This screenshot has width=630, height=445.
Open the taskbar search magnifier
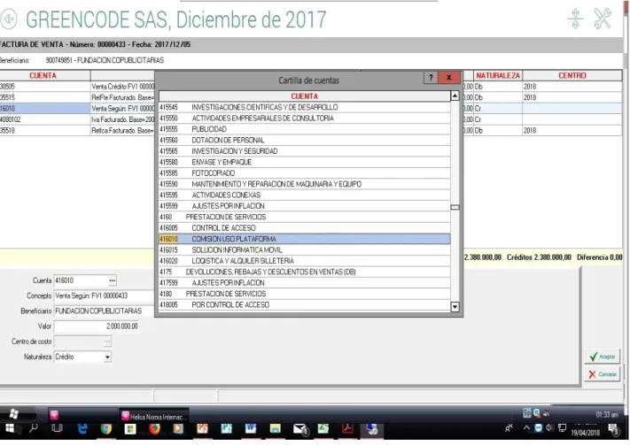[x=34, y=428]
